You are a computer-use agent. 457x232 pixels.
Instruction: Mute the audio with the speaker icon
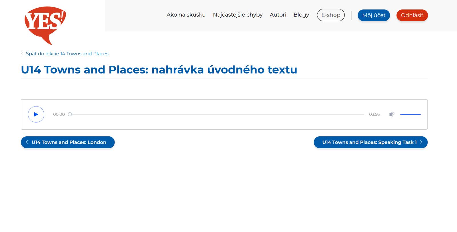coord(392,114)
